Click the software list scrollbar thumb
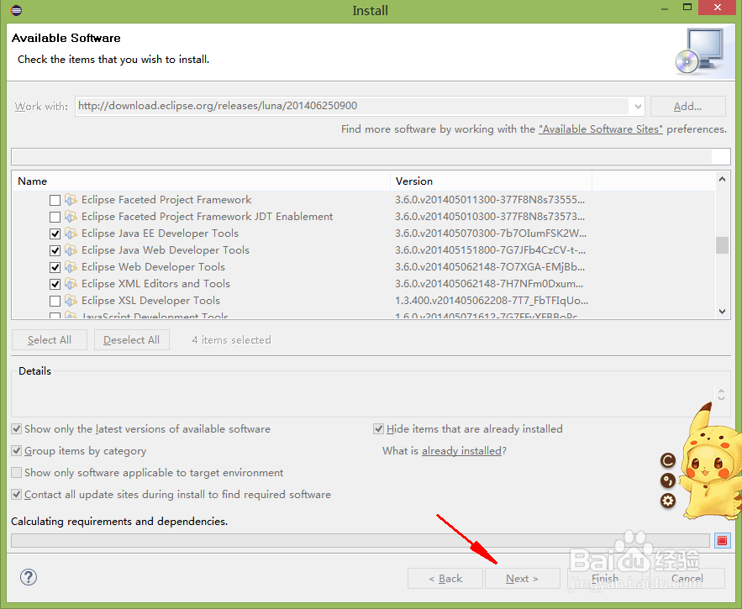Image resolution: width=742 pixels, height=609 pixels. point(722,245)
